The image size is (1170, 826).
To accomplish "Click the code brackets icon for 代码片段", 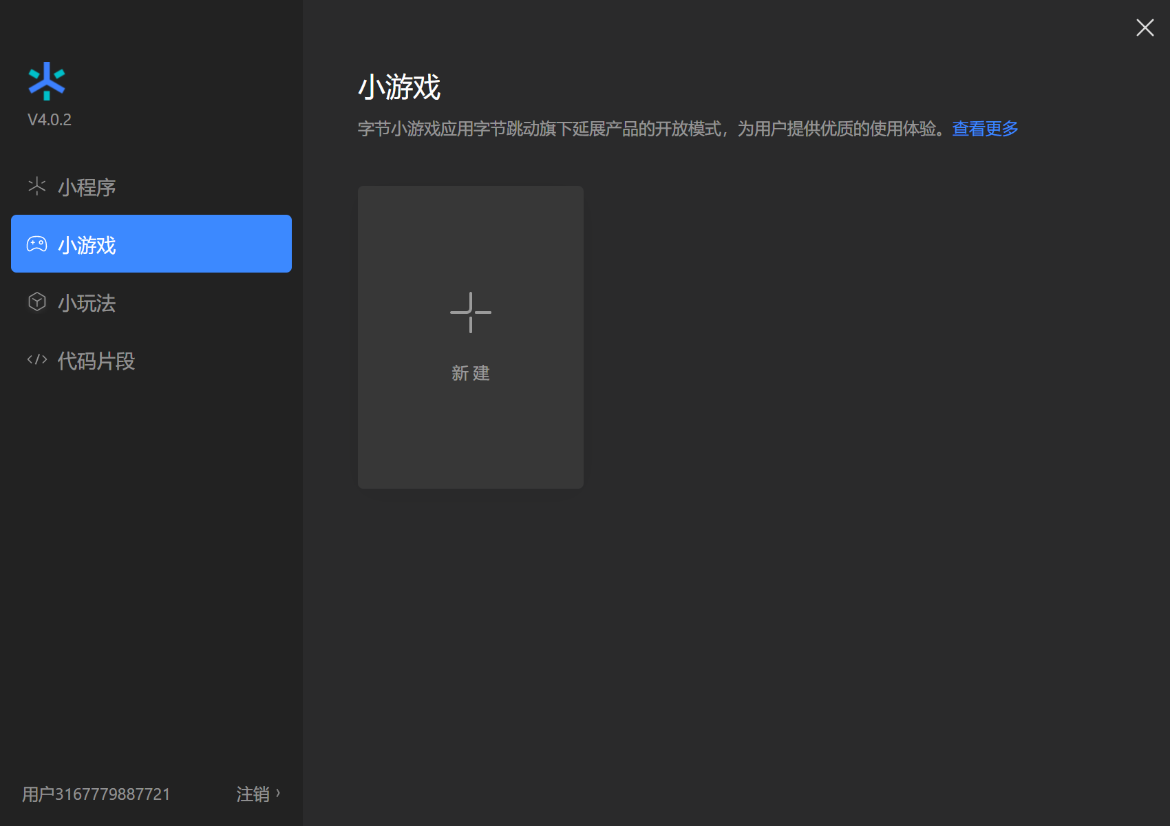I will 36,359.
